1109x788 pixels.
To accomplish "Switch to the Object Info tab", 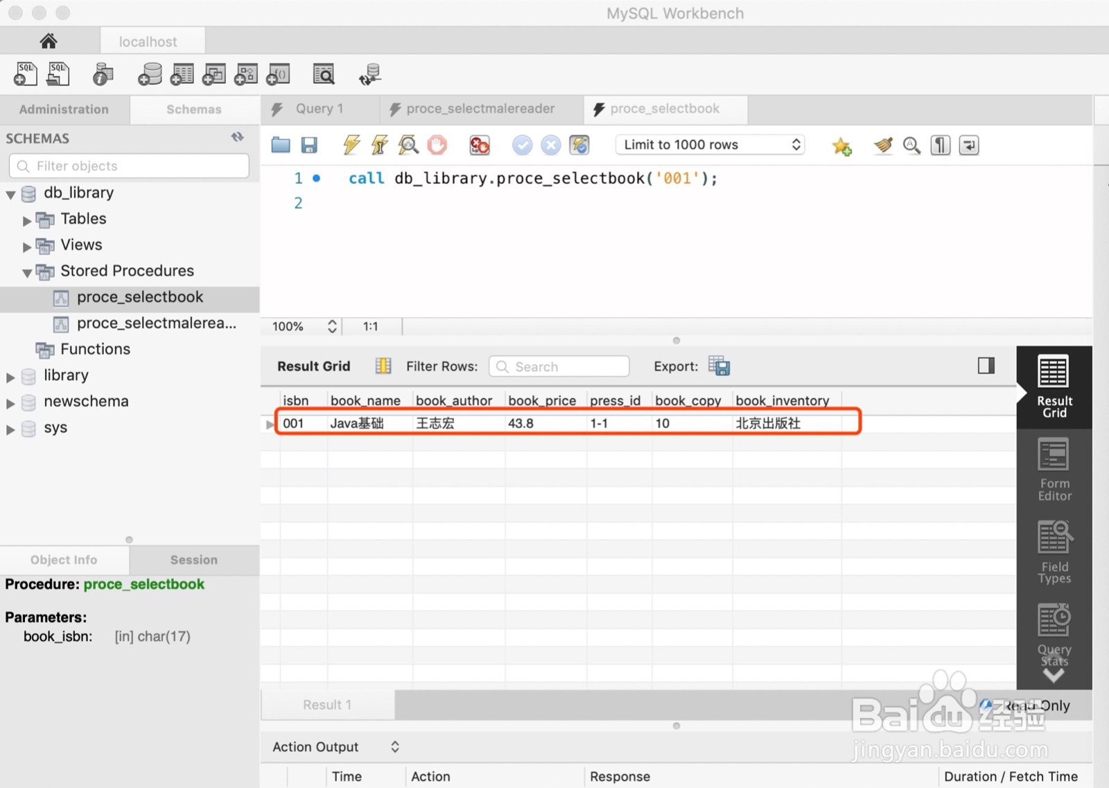I will [x=64, y=560].
